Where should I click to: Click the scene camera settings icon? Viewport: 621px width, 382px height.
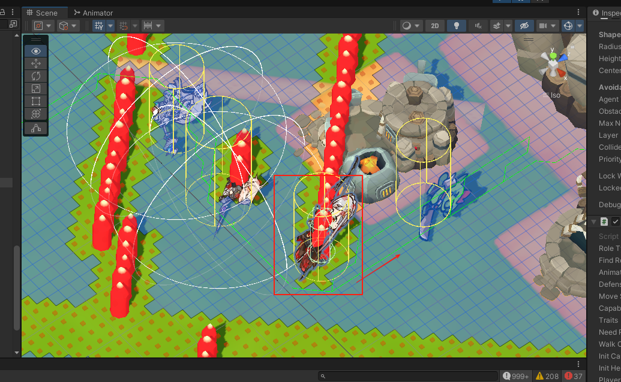click(x=542, y=26)
